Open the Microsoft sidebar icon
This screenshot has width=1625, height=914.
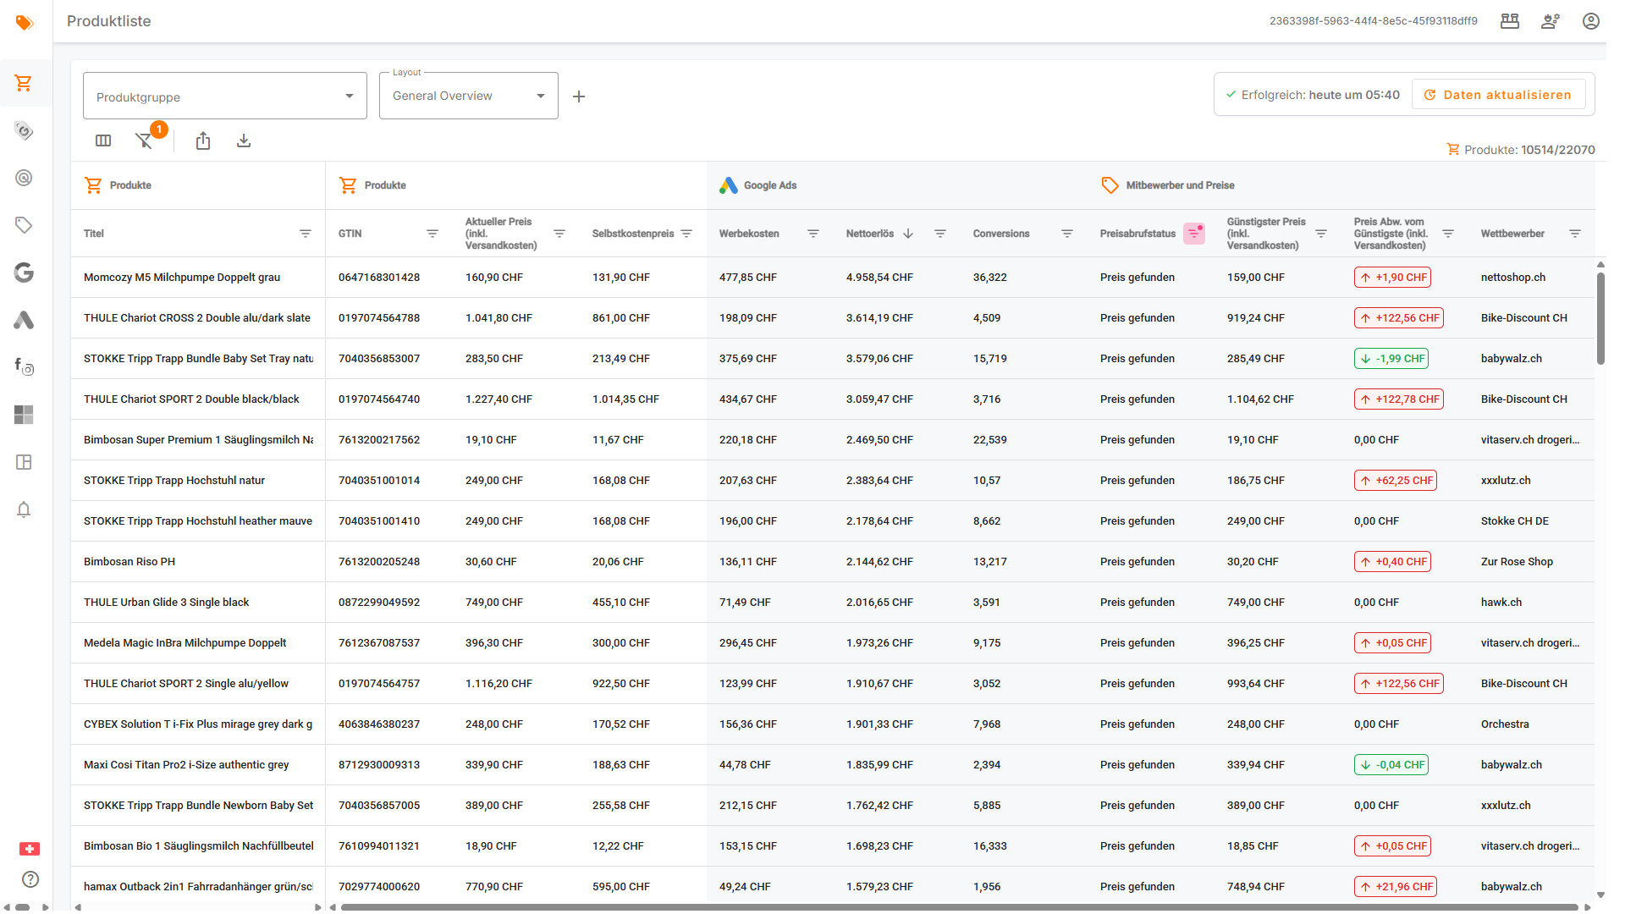pos(24,415)
